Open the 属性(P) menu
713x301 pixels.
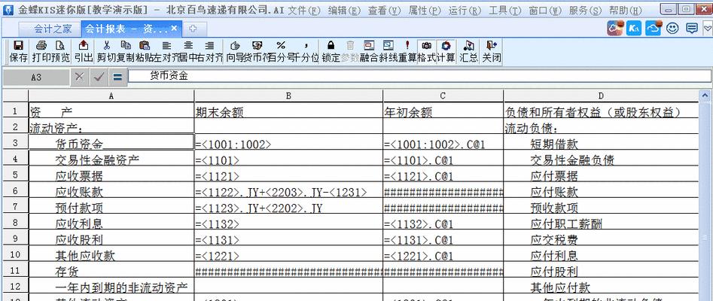coord(425,11)
